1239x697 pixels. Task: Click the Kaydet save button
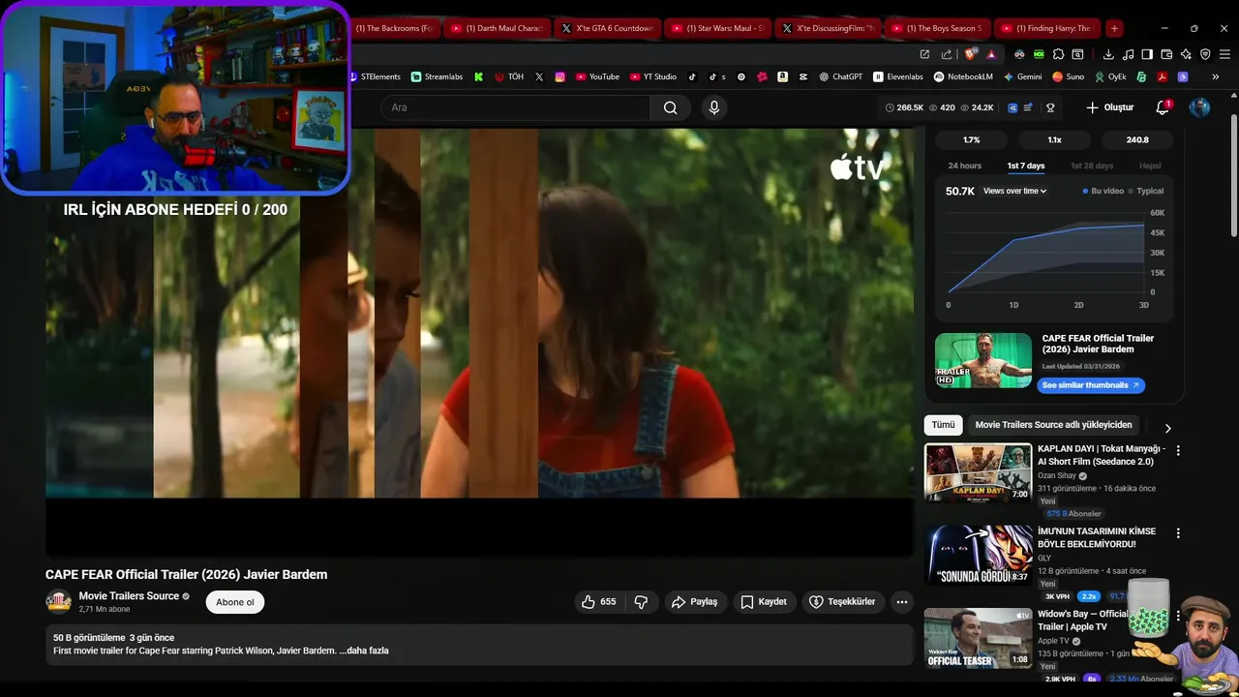[764, 602]
